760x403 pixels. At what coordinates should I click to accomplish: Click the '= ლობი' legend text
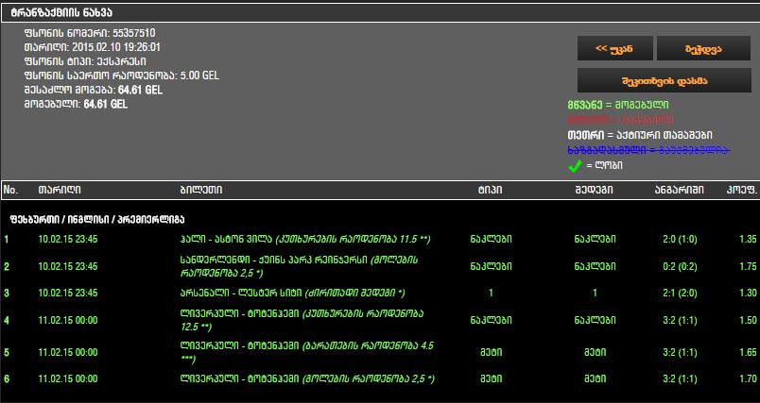click(604, 165)
